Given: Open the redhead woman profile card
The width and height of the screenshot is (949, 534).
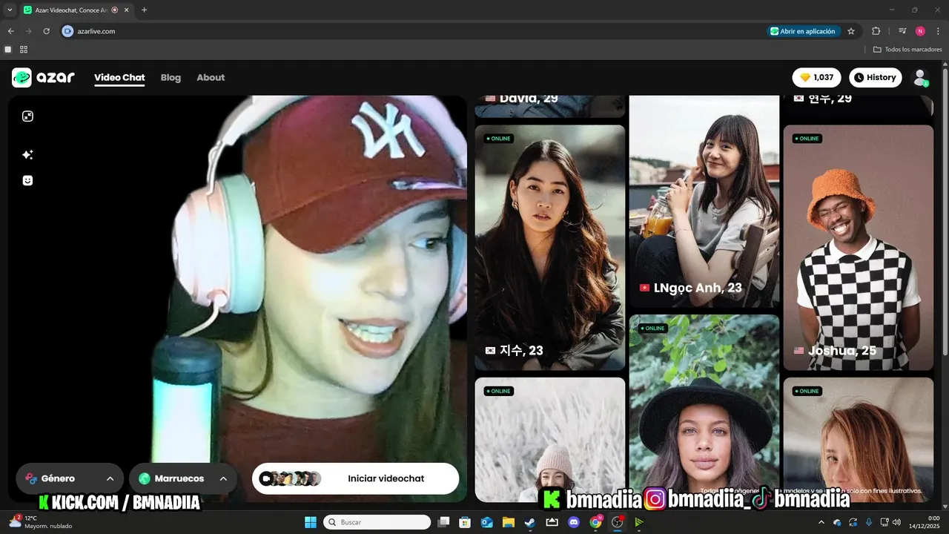Looking at the screenshot, I should click(x=859, y=440).
